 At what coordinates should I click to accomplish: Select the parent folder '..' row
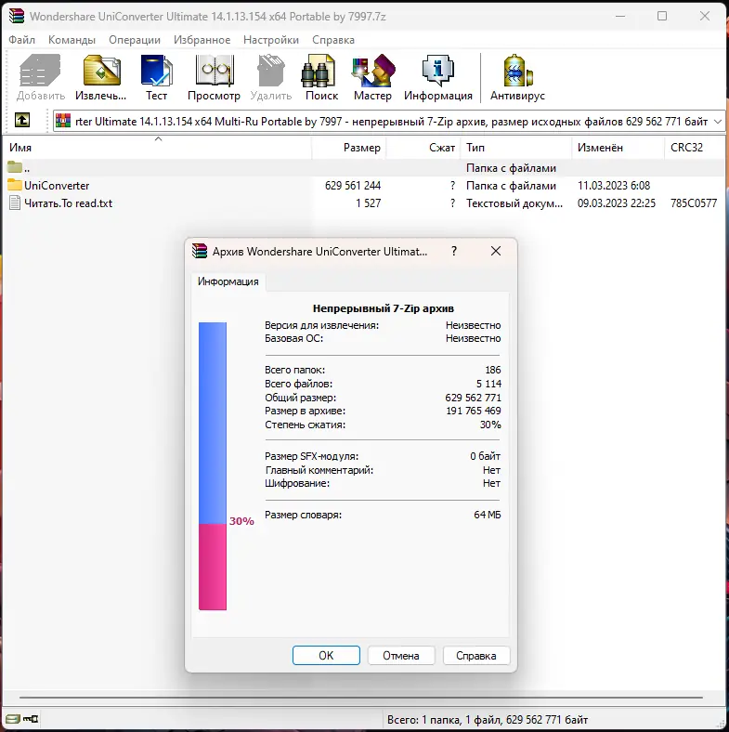364,167
